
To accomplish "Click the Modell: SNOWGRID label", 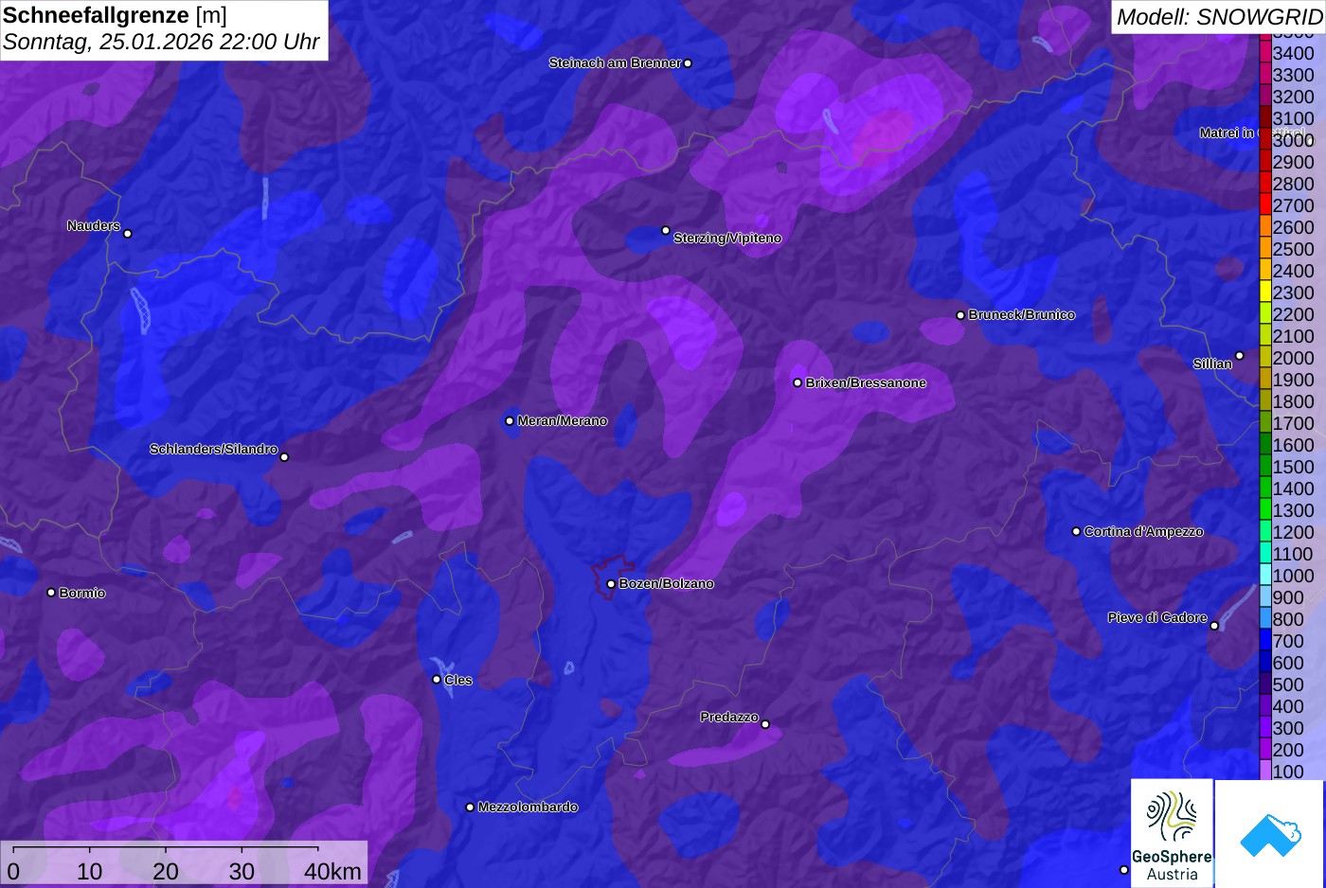I will (1219, 17).
